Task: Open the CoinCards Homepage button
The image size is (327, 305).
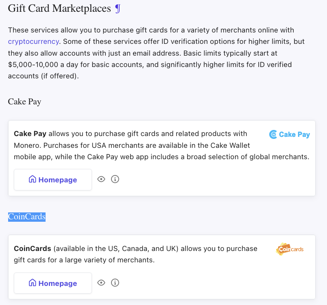Action: tap(53, 283)
